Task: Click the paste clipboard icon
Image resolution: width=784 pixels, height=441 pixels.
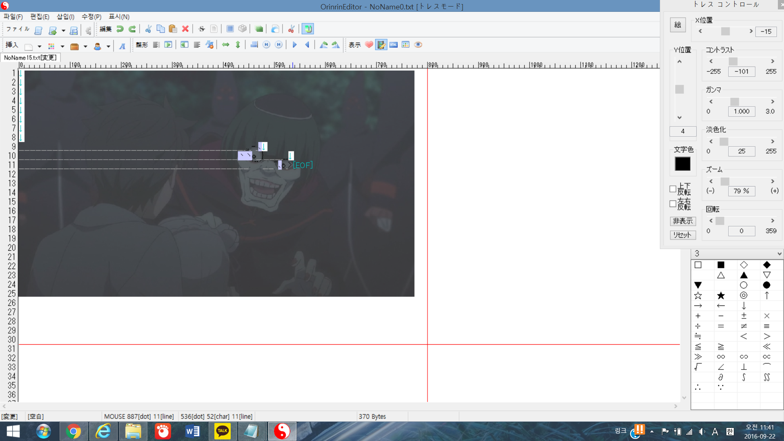Action: (x=173, y=29)
